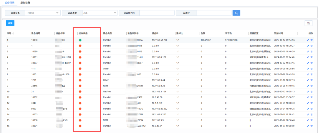
Task: Delete device row numbered 1111
Action: (x=312, y=69)
